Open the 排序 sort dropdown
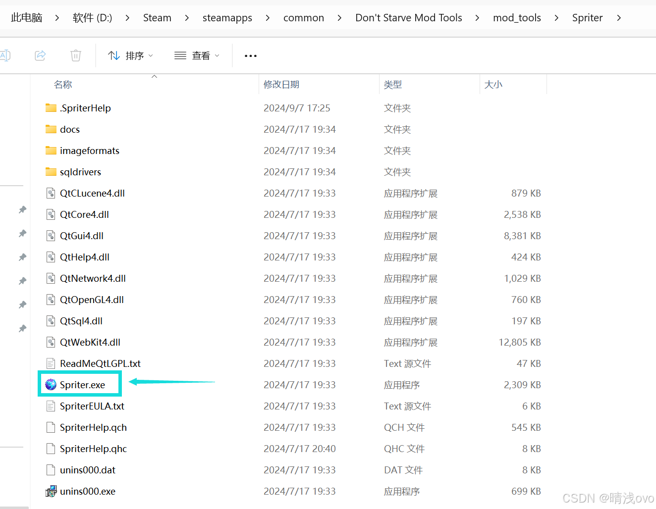Image resolution: width=656 pixels, height=509 pixels. [x=131, y=55]
